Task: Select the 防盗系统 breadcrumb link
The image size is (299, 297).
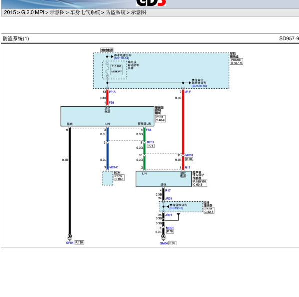Action: (x=115, y=12)
